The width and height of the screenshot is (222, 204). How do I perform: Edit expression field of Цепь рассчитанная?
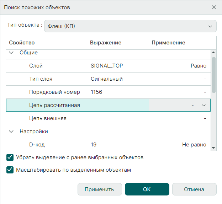(x=118, y=105)
